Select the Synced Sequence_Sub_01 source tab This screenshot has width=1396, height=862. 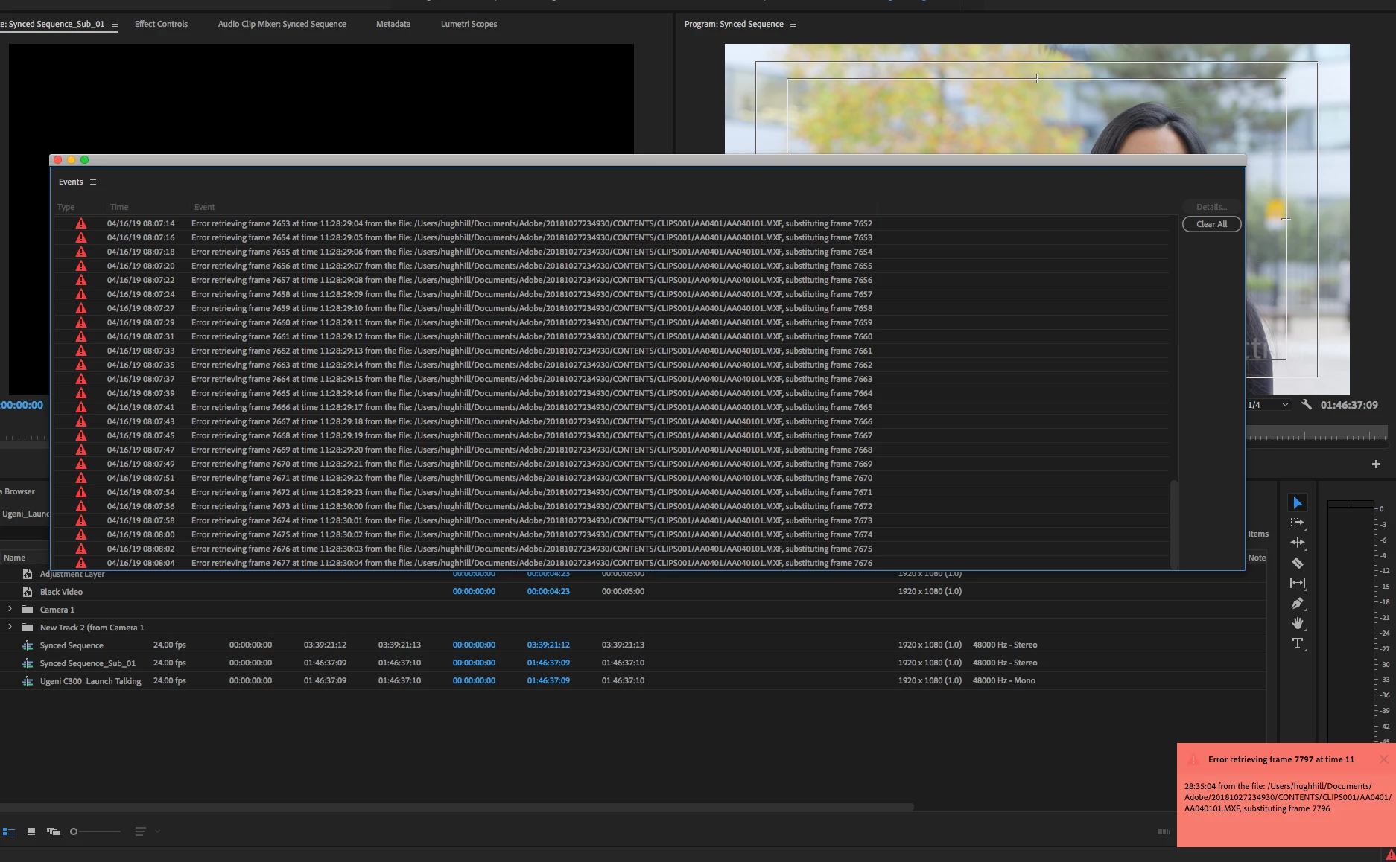click(x=54, y=24)
